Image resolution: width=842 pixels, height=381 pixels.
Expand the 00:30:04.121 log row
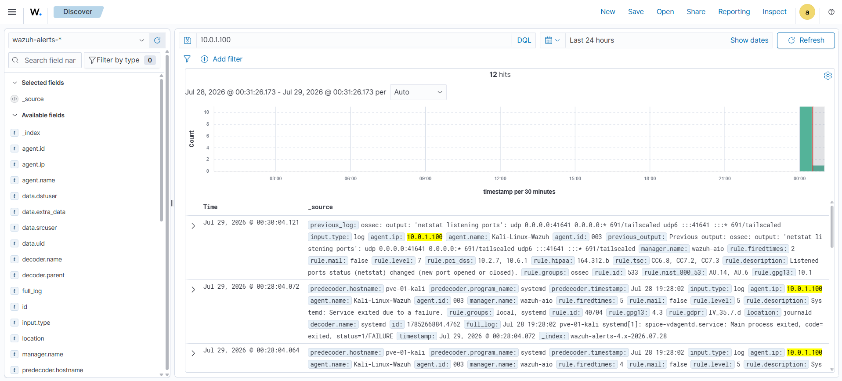click(193, 226)
